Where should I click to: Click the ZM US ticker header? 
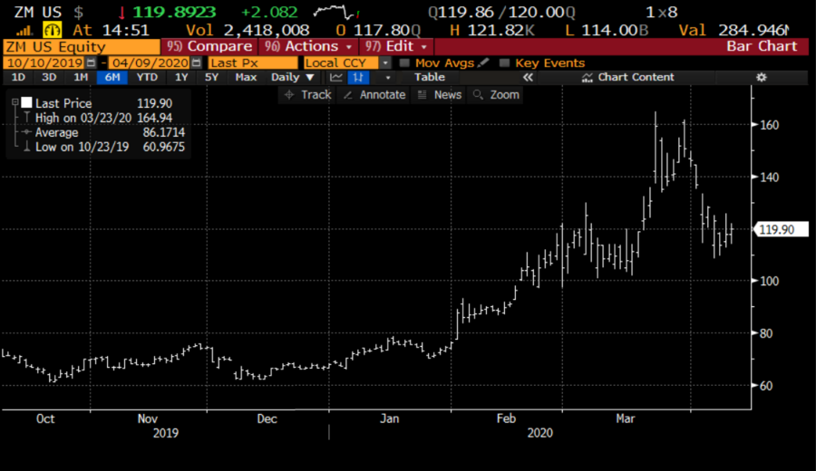click(x=37, y=12)
